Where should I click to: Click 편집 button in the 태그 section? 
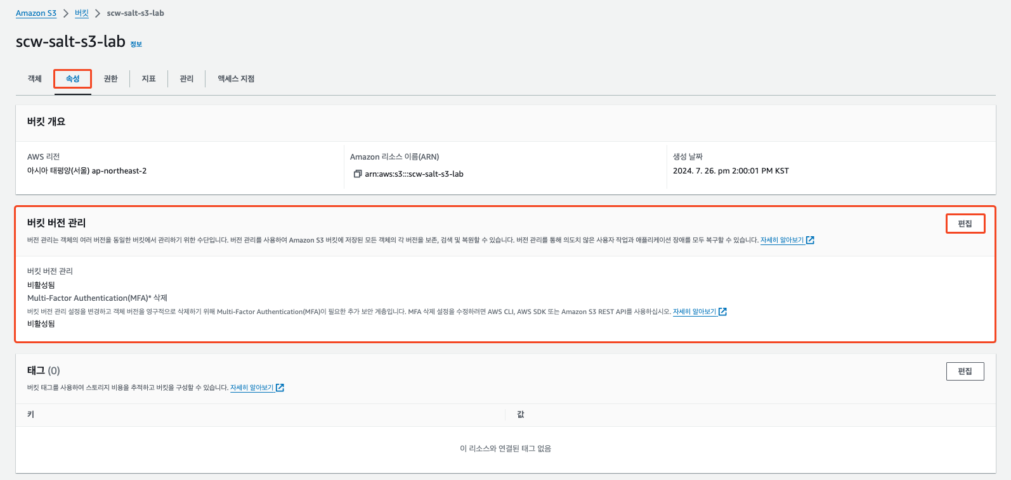click(965, 371)
